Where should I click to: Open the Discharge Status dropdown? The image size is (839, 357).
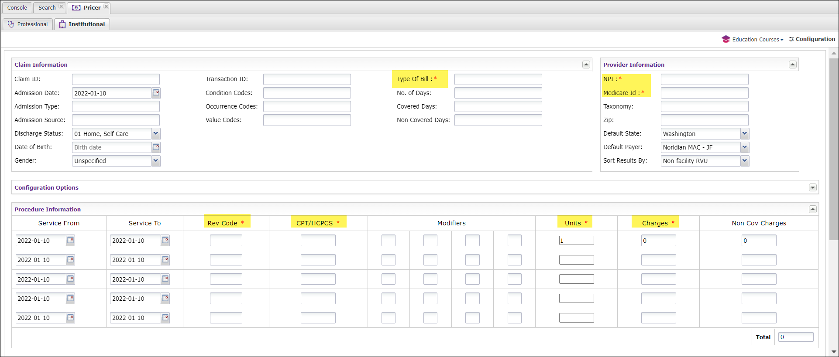click(x=156, y=134)
